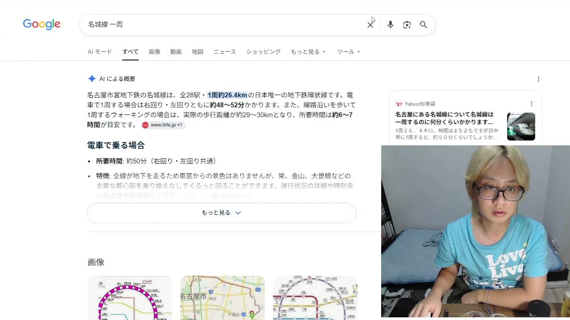Image resolution: width=570 pixels, height=320 pixels.
Task: Expand the AI overview with もっと見る button
Action: (x=222, y=213)
